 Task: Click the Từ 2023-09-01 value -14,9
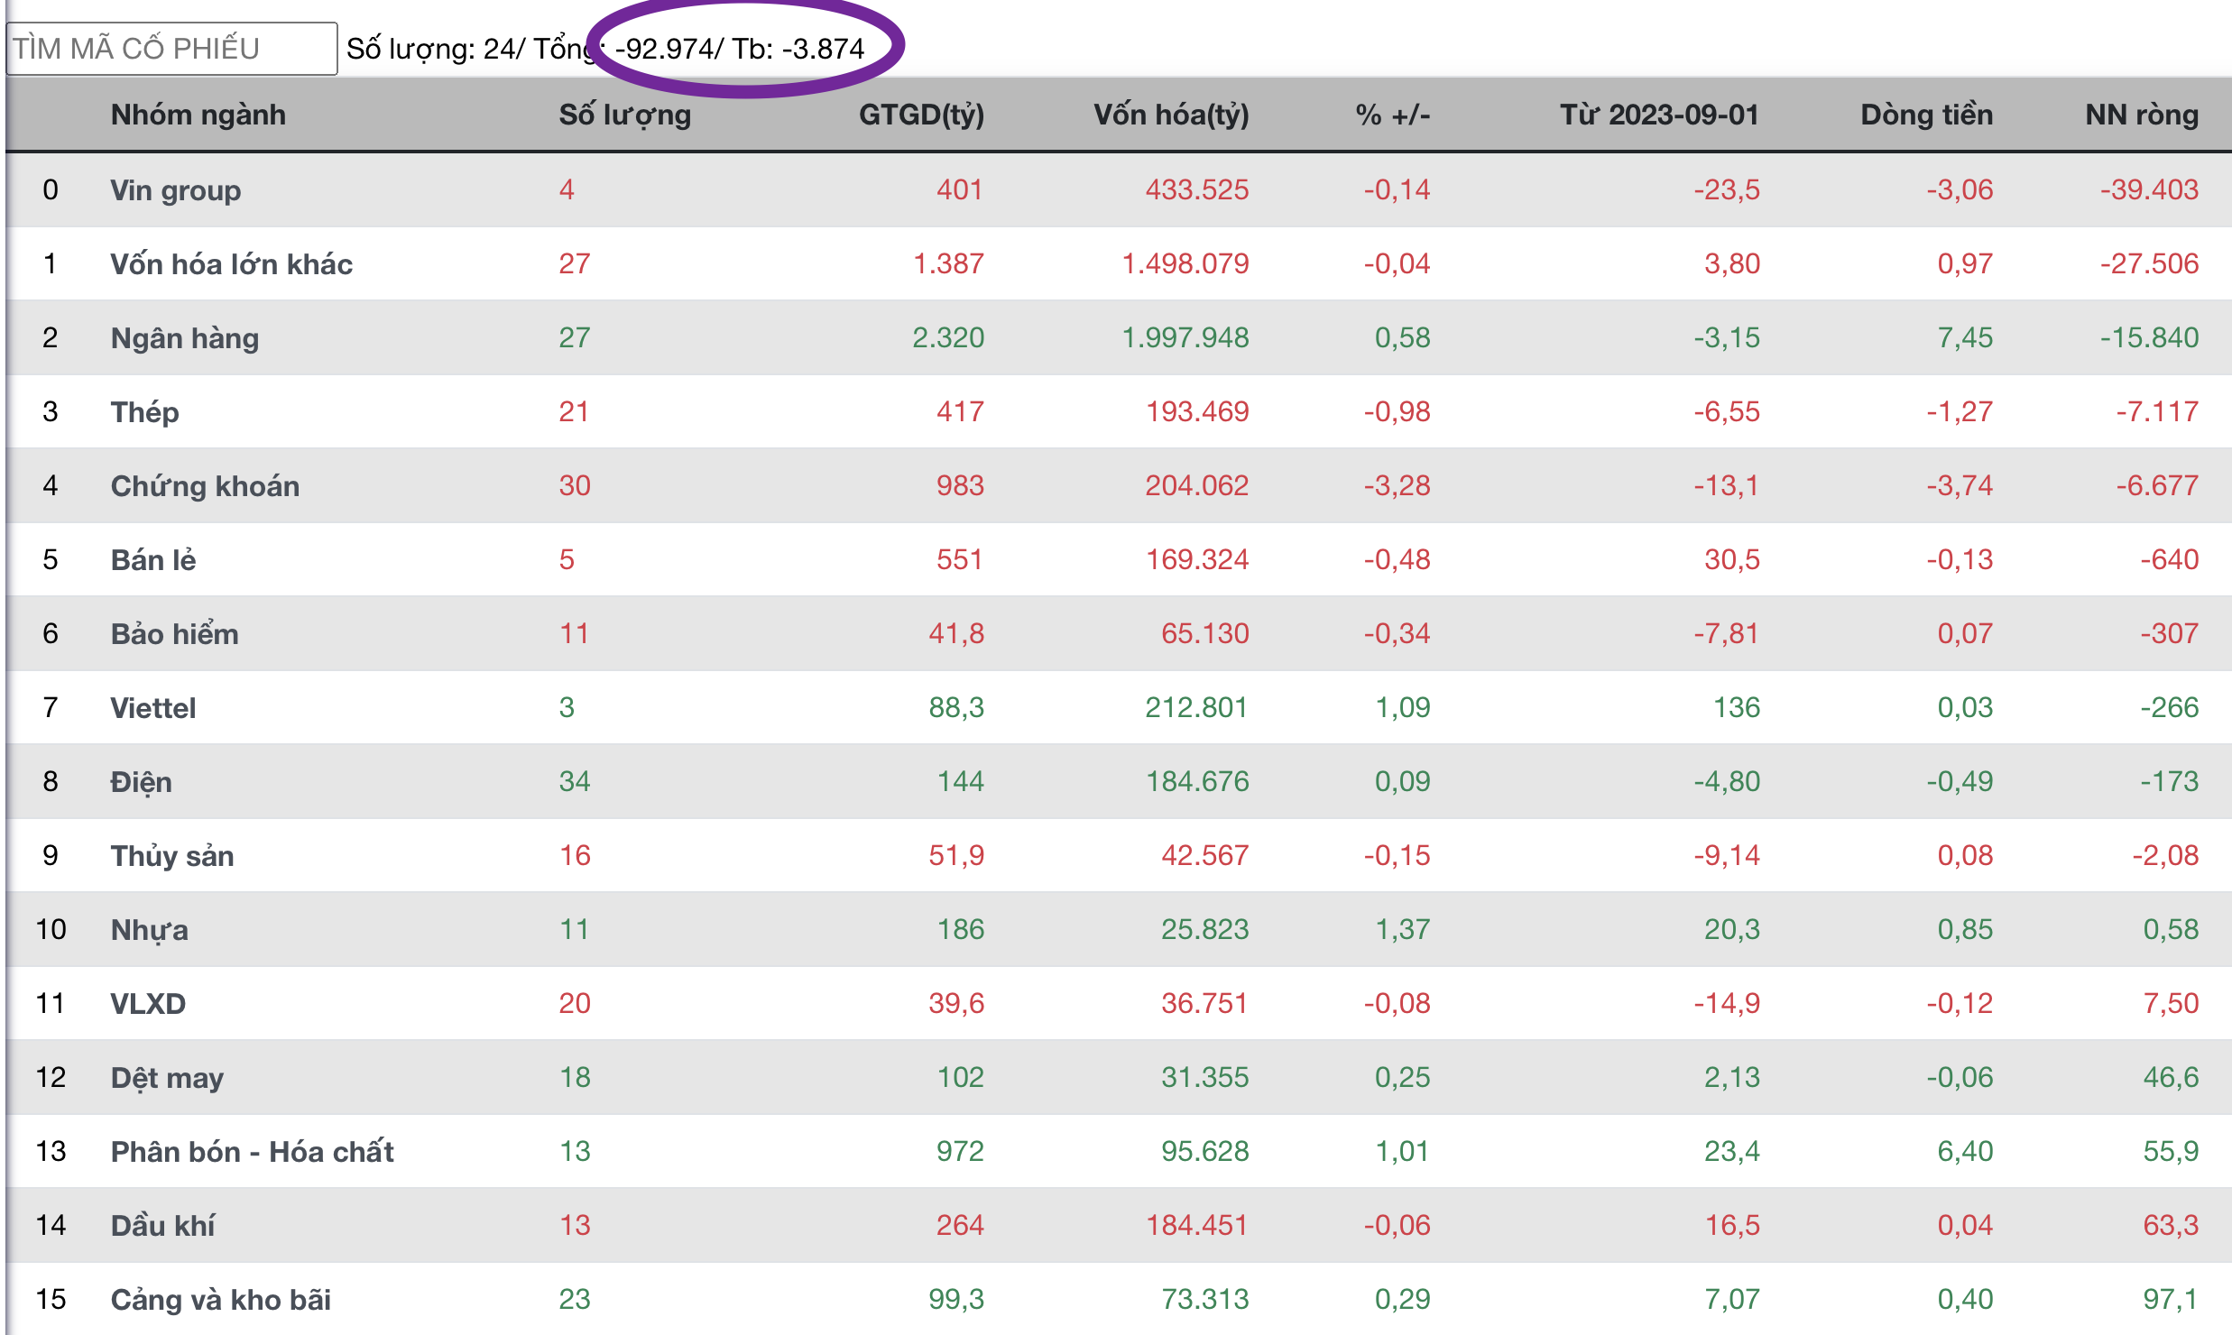[1726, 1003]
